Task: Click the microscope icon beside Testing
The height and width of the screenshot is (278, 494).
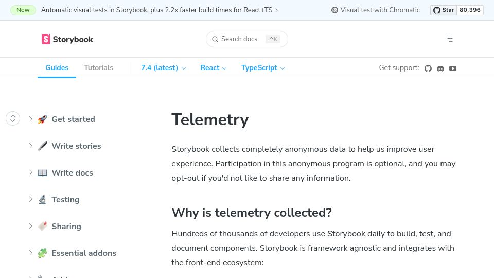Action: [x=43, y=200]
